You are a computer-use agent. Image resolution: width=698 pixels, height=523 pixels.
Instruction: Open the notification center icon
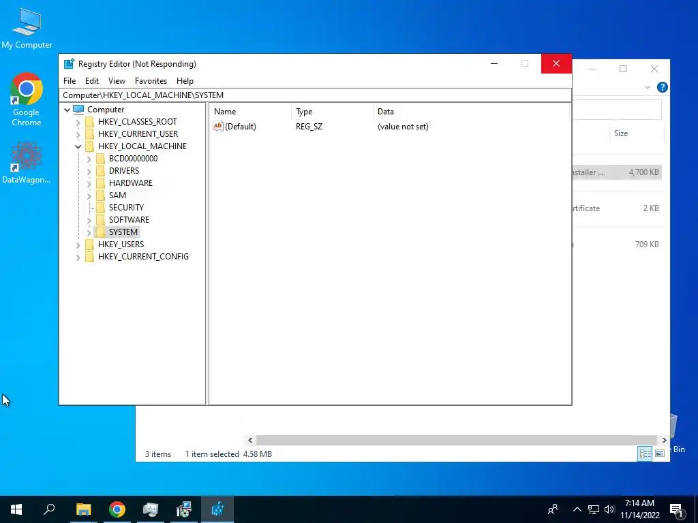click(676, 509)
